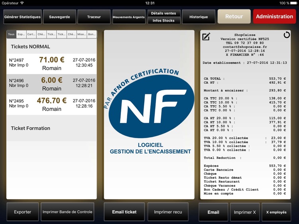Click Imprimer Bande de Controle

point(67,212)
